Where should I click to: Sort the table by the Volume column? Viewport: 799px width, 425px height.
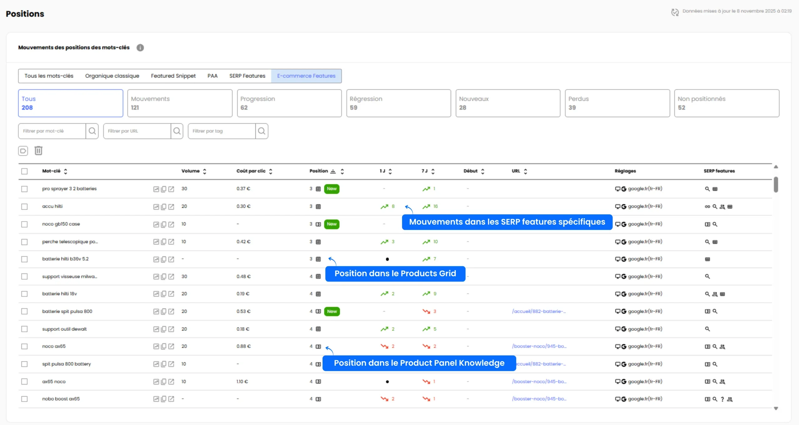(x=205, y=171)
